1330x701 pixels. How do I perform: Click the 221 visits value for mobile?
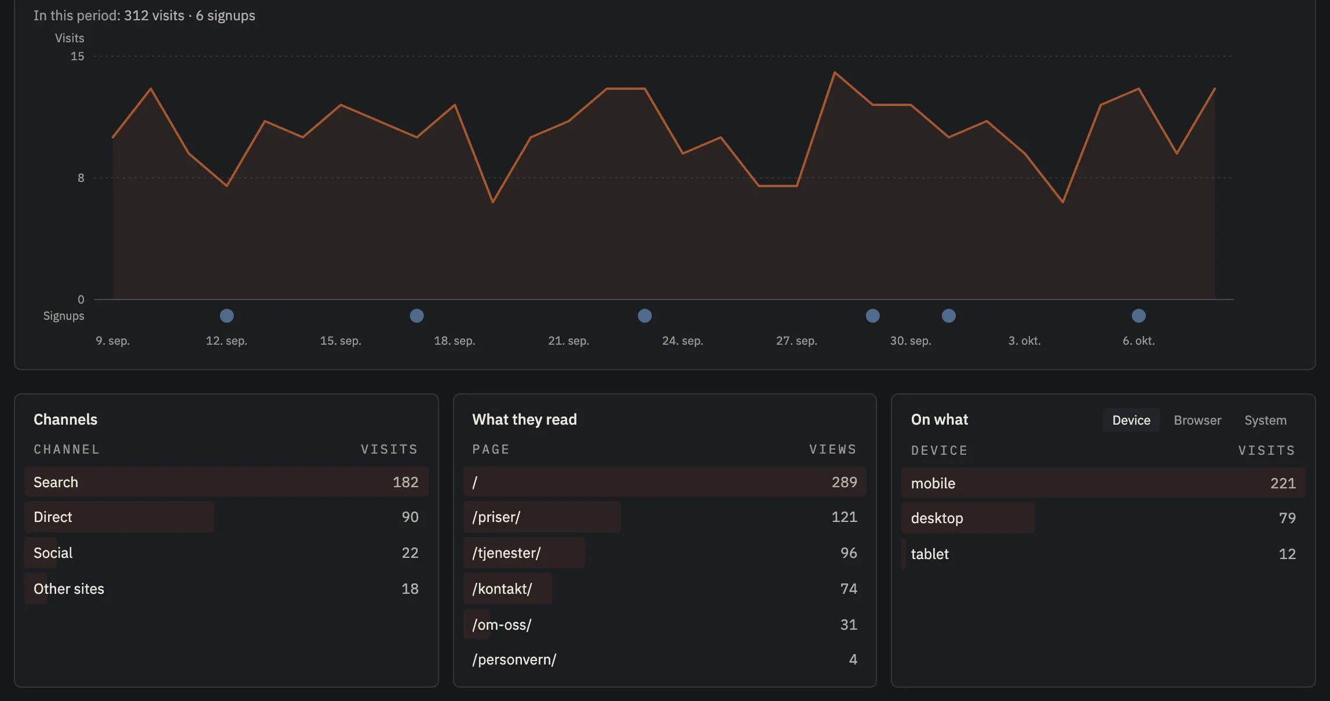pos(1283,483)
